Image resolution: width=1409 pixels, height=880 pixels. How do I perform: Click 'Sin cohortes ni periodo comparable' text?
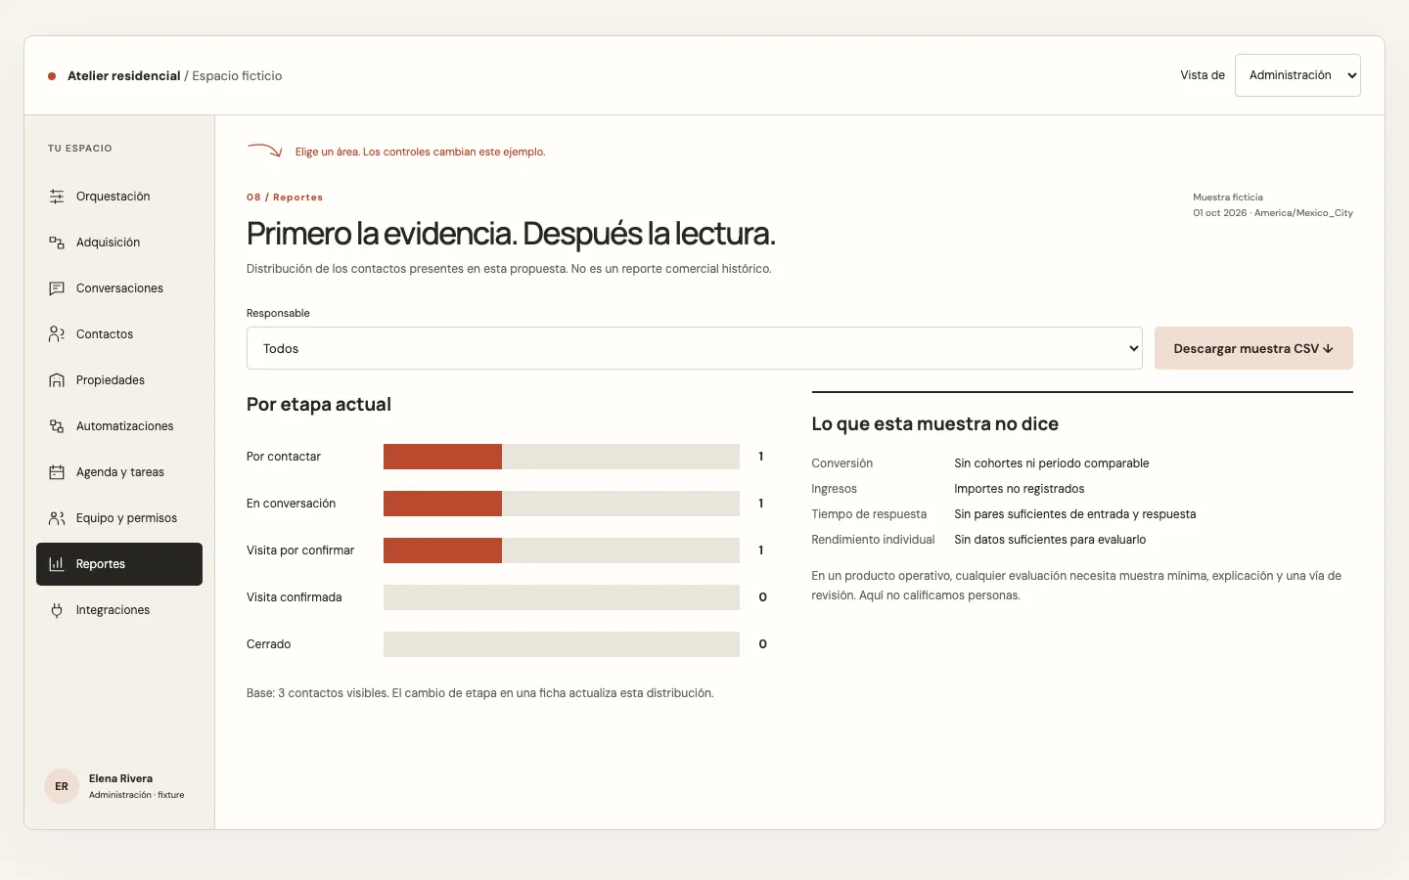coord(1052,463)
